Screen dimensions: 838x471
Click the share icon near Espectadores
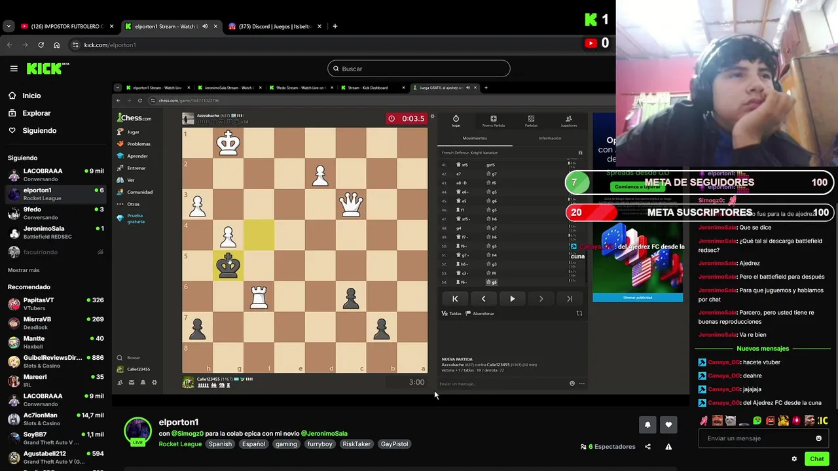point(647,447)
